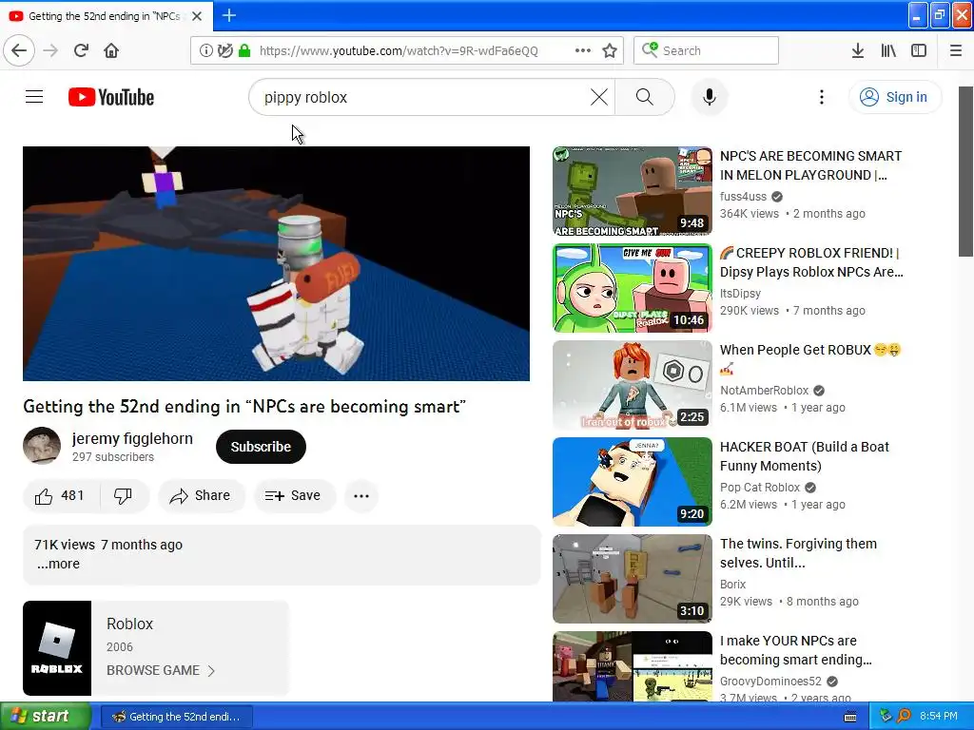The height and width of the screenshot is (730, 974).
Task: Open a new browser tab
Action: (x=229, y=15)
